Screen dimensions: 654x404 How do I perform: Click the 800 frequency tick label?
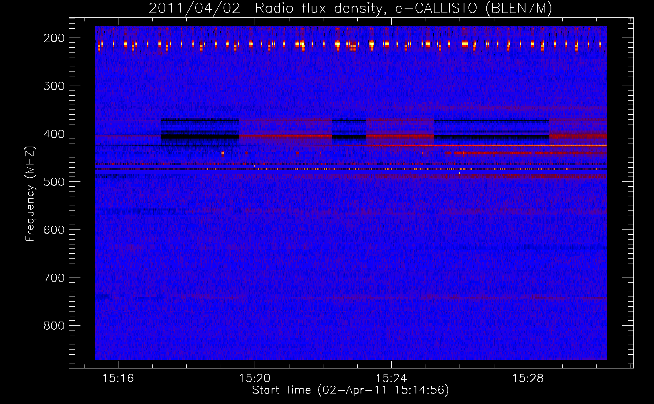[x=54, y=326]
